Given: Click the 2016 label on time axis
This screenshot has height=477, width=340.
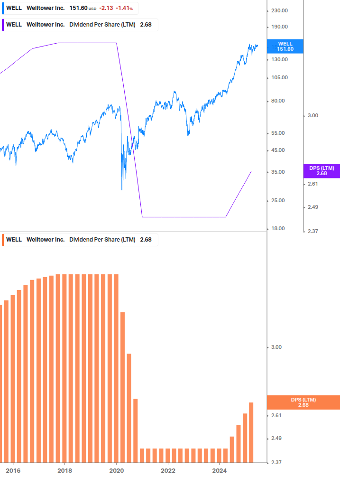Looking at the screenshot, I should pos(13,471).
